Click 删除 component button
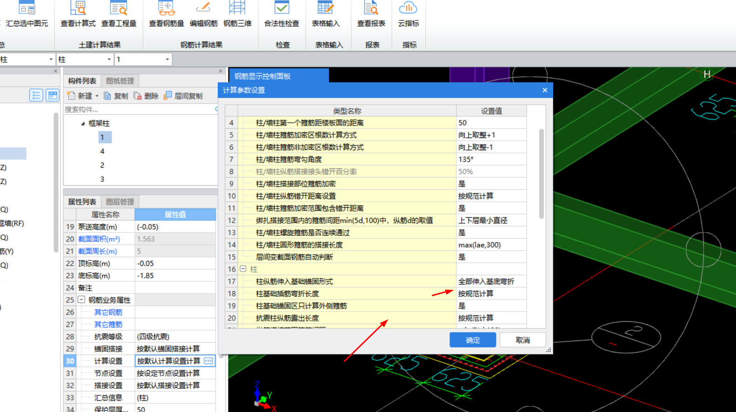The height and width of the screenshot is (412, 736). pyautogui.click(x=146, y=96)
